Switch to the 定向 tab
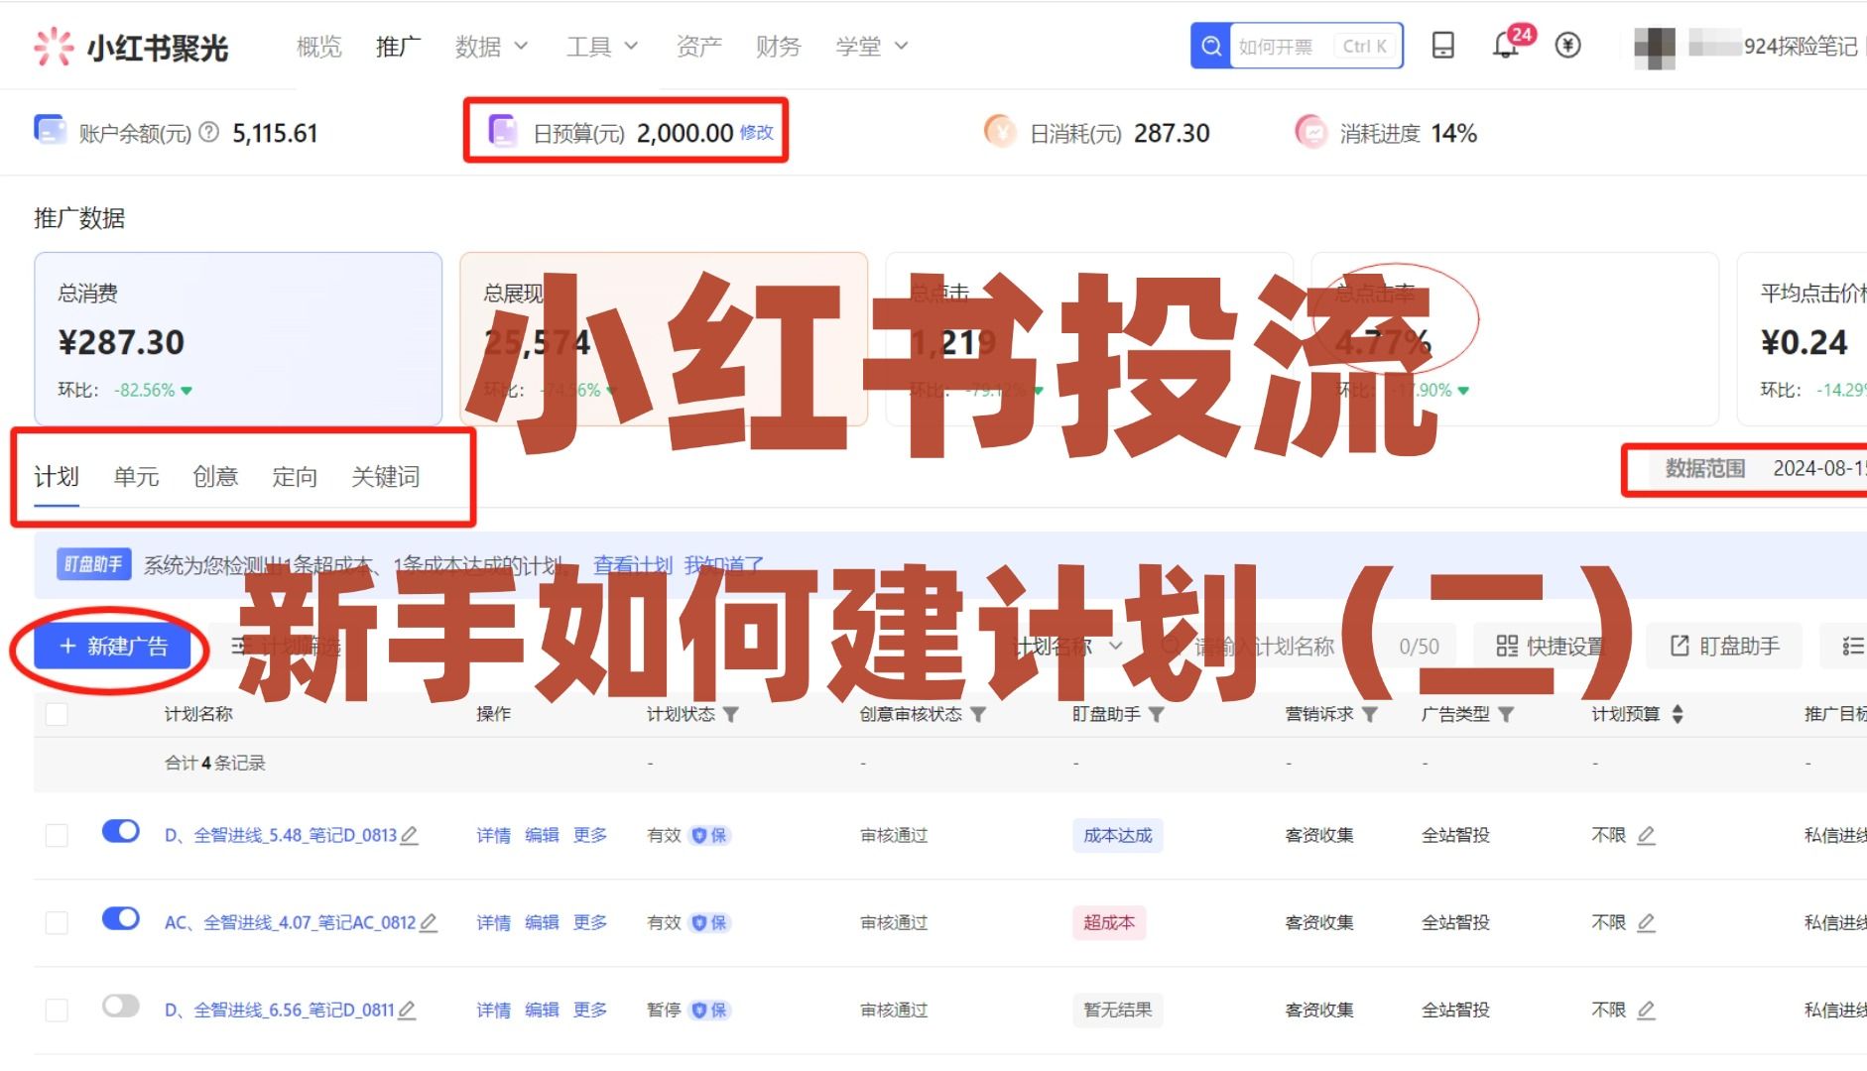The image size is (1867, 1071). [295, 477]
